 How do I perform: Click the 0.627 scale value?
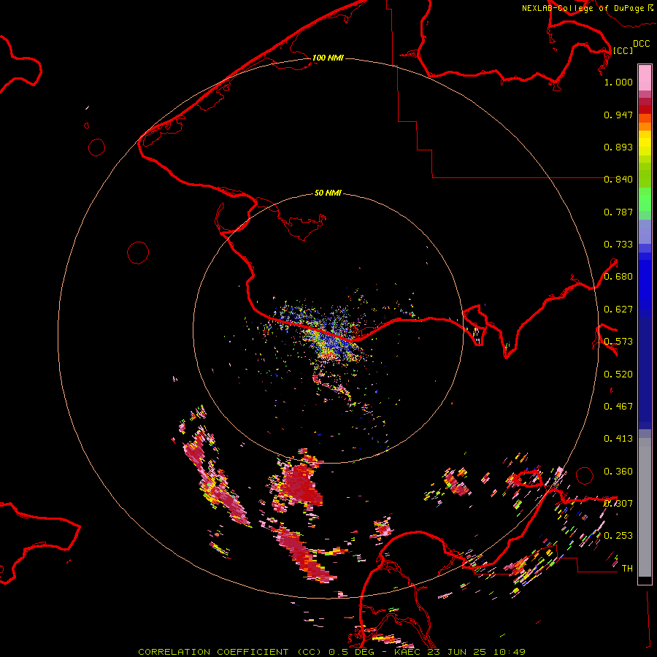[x=618, y=310]
